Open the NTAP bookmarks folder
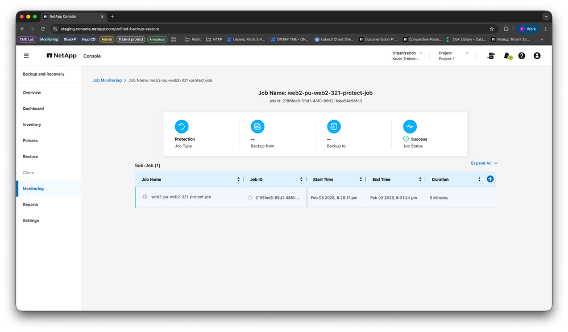The height and width of the screenshot is (332, 568). (214, 39)
